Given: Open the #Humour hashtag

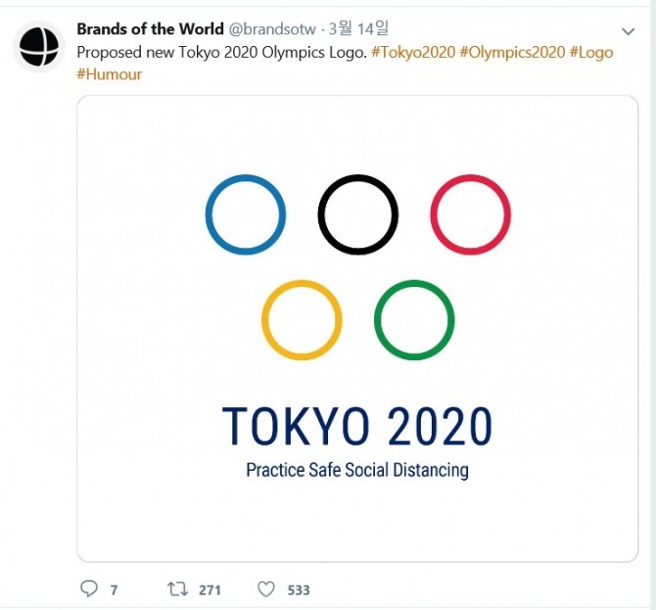Looking at the screenshot, I should point(110,74).
